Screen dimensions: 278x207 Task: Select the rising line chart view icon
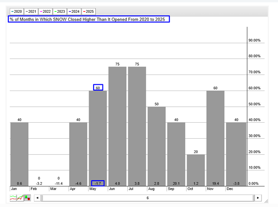coord(20,198)
